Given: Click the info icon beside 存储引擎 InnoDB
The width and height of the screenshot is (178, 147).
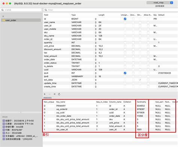Looking at the screenshot, I should click(x=4, y=127).
